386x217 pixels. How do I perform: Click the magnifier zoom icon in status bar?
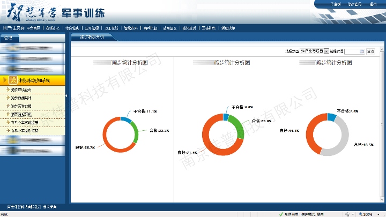[359, 214]
